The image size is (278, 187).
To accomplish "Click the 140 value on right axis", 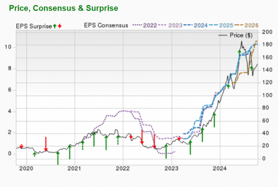I will coord(267,70).
